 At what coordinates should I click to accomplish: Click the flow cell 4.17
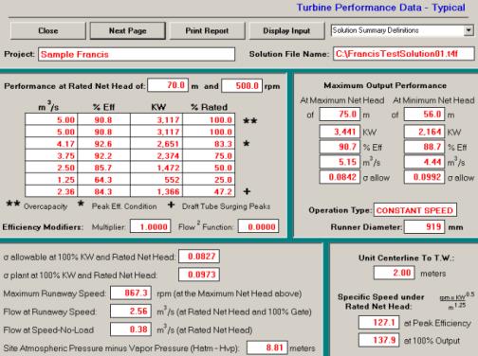point(51,144)
